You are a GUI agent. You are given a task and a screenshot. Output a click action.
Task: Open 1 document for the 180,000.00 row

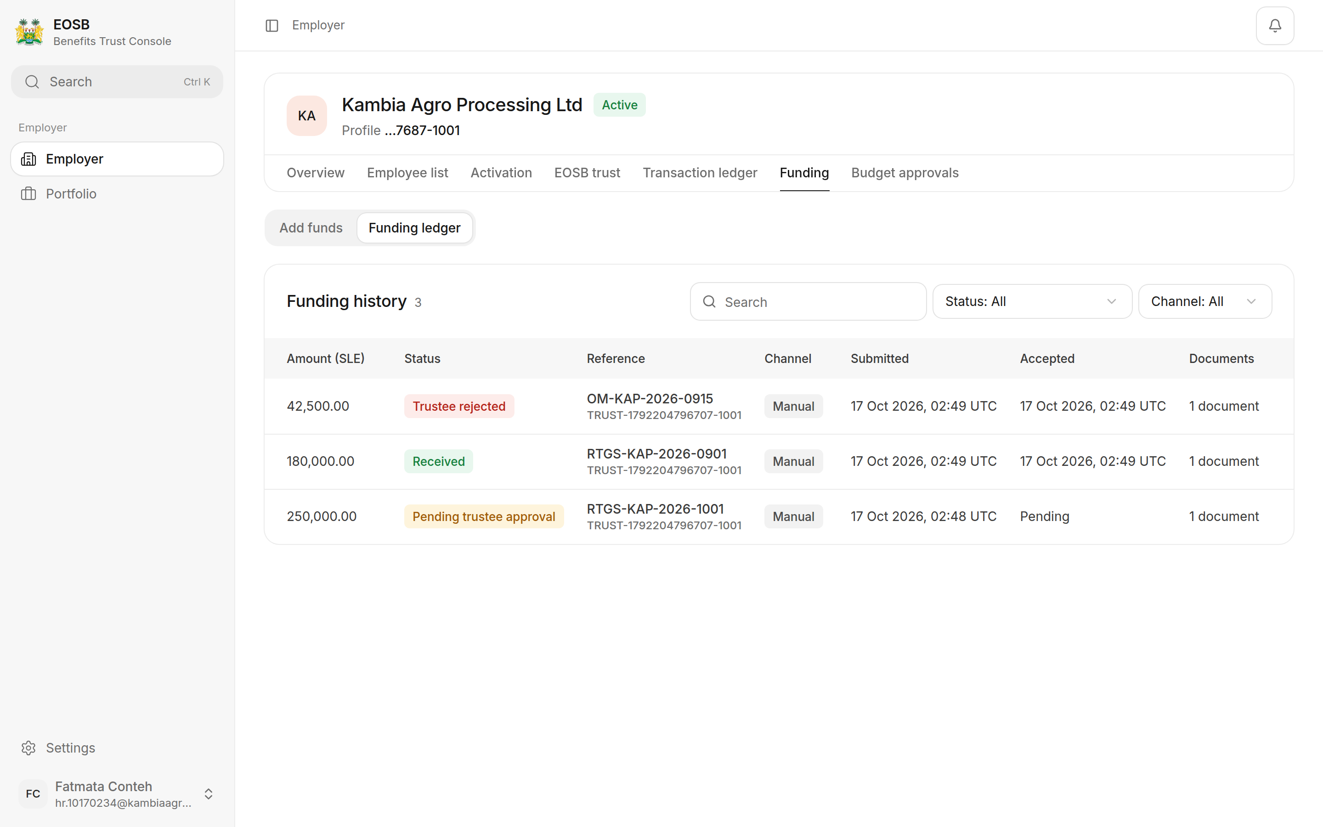tap(1223, 462)
